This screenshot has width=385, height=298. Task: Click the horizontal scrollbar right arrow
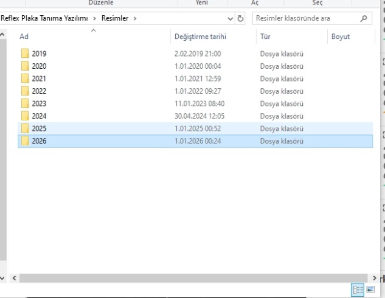[374, 278]
